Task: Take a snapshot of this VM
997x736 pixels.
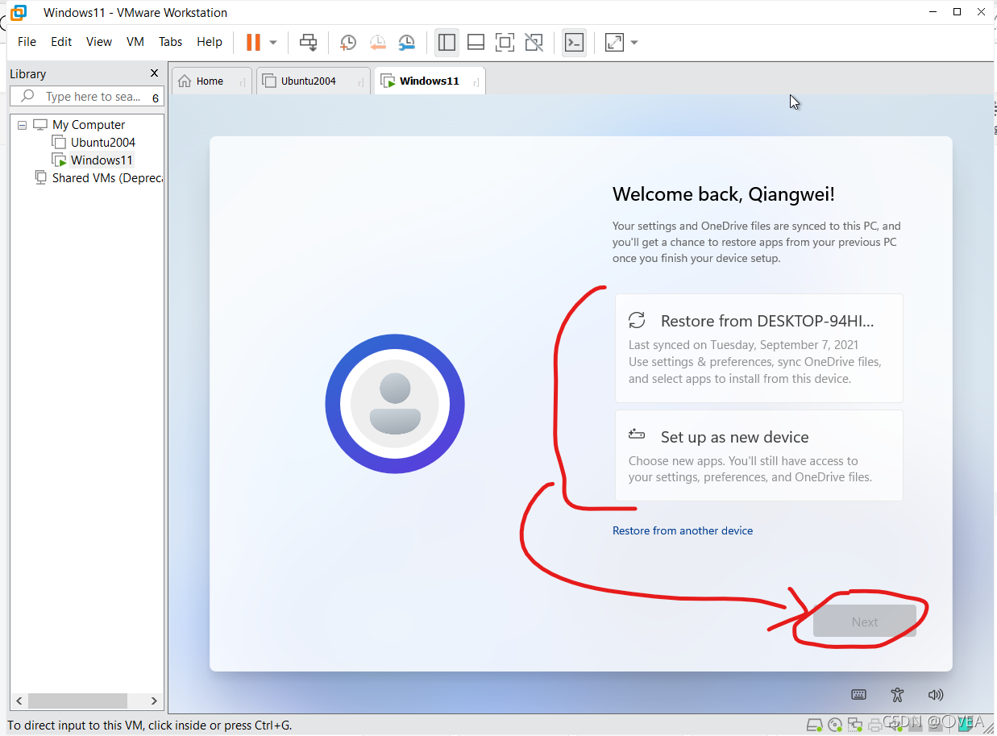Action: click(348, 42)
